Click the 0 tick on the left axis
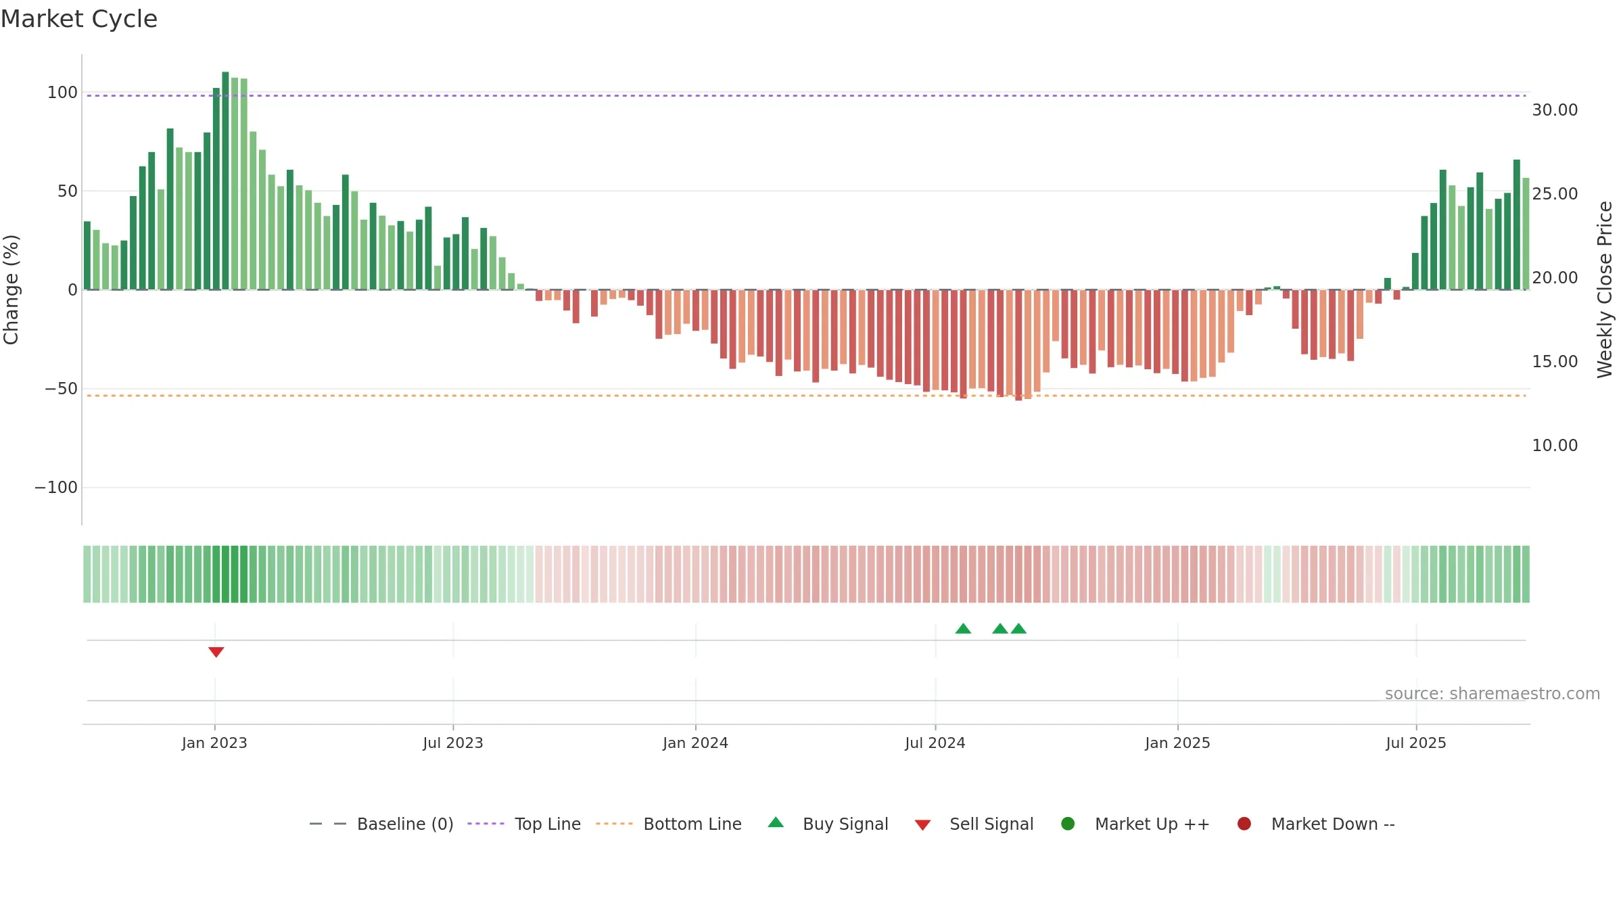The height and width of the screenshot is (913, 1623). 73,290
